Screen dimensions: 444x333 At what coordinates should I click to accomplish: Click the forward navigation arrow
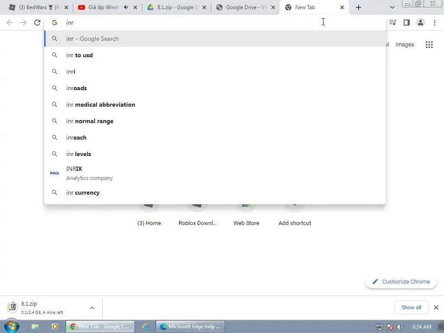coord(23,23)
